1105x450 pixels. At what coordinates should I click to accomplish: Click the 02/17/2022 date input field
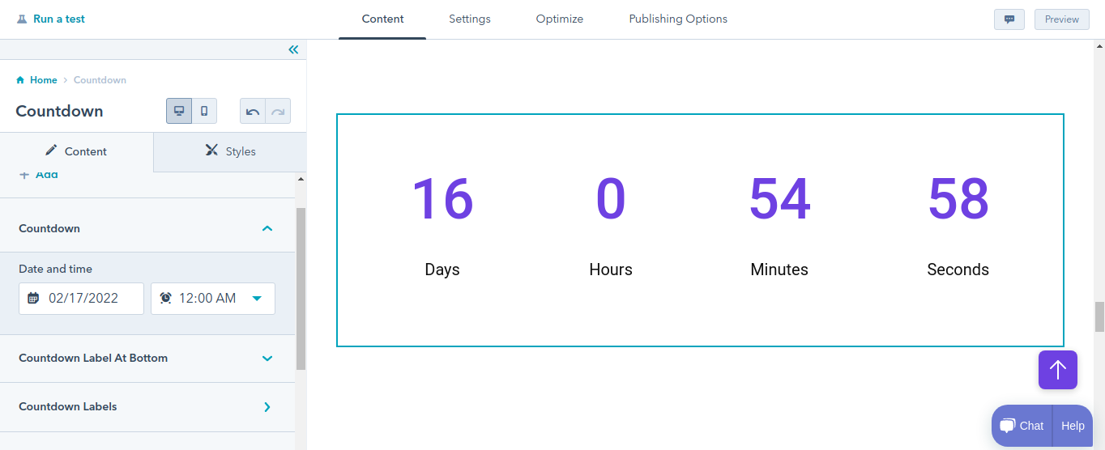89,298
